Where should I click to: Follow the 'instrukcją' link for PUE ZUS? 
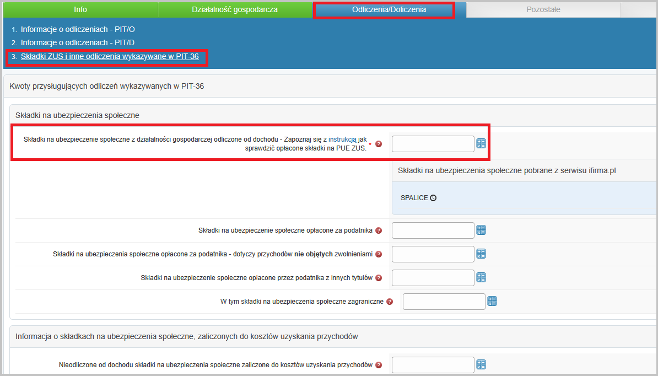tap(342, 139)
